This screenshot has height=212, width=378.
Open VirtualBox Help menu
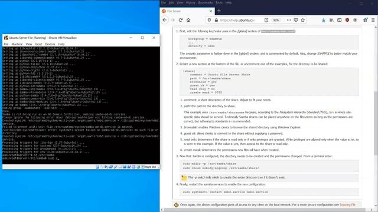pos(61,44)
